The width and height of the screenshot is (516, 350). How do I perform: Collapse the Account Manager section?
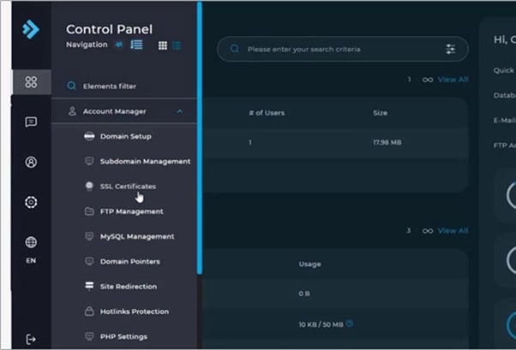tap(179, 111)
